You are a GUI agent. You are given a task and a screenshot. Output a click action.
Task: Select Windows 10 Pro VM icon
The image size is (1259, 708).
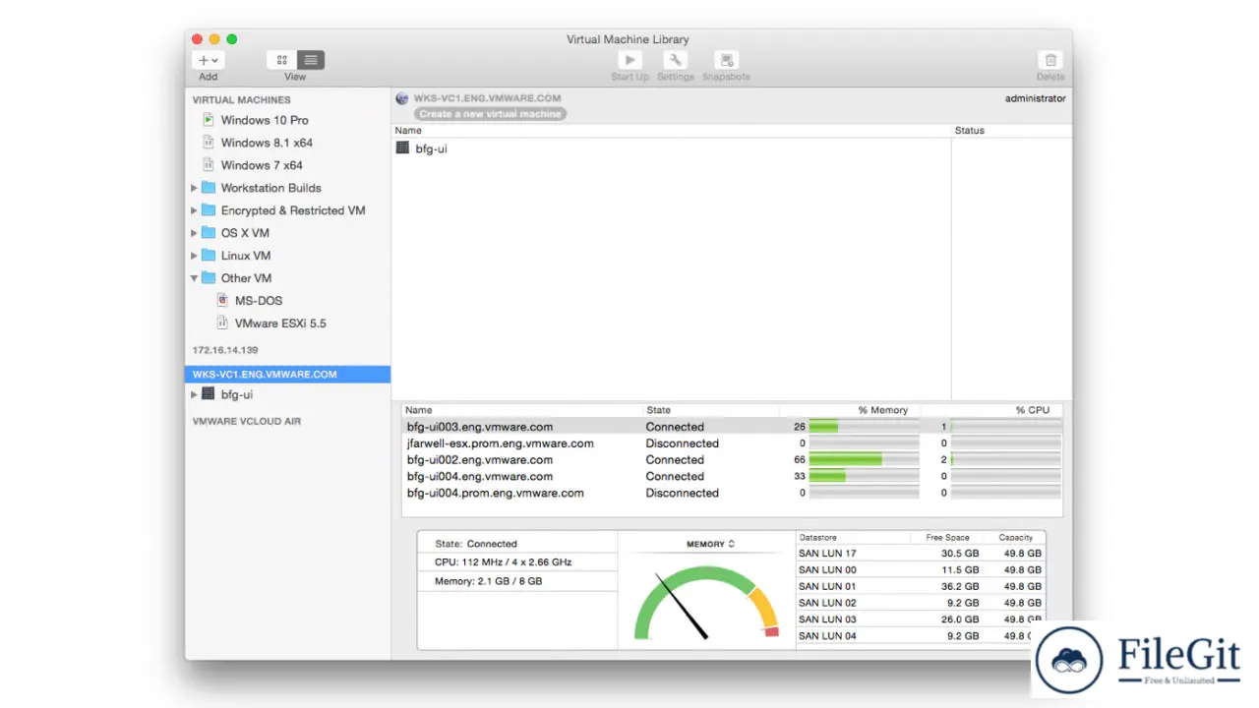[x=208, y=120]
